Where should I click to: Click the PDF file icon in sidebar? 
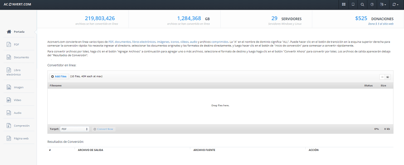(x=9, y=44)
